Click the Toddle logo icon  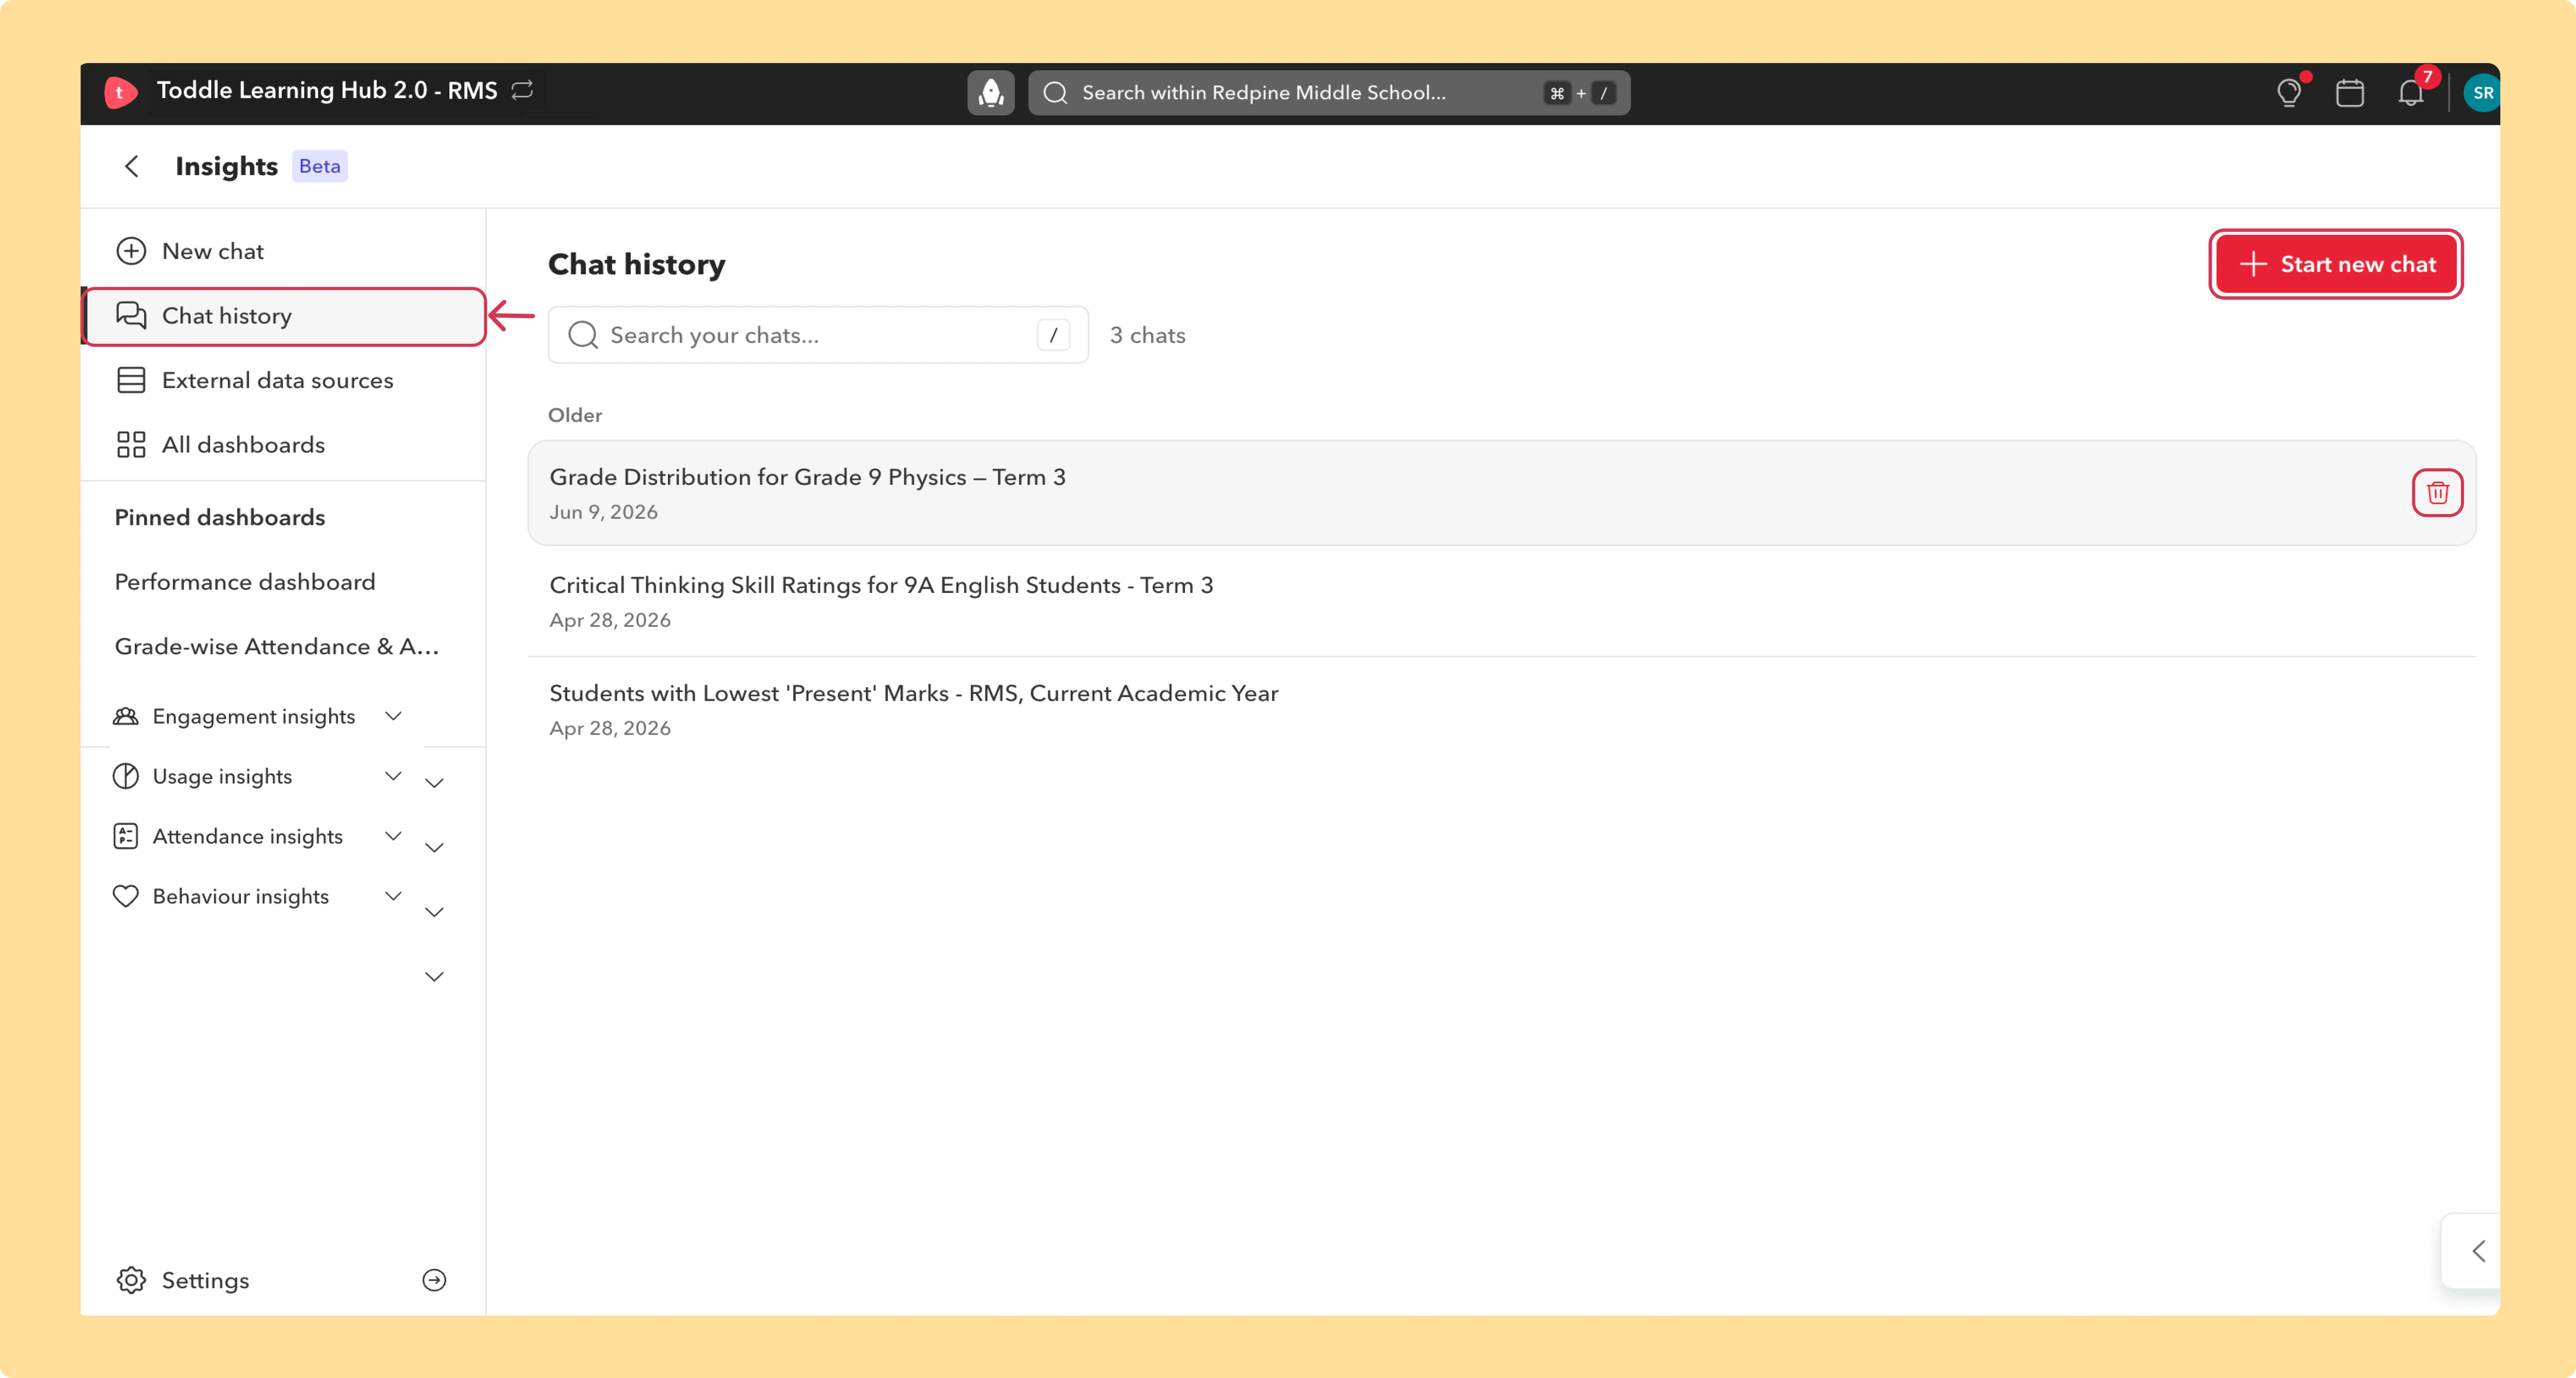120,92
